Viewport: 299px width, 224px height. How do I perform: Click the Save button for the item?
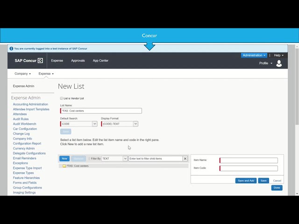pos(263,181)
